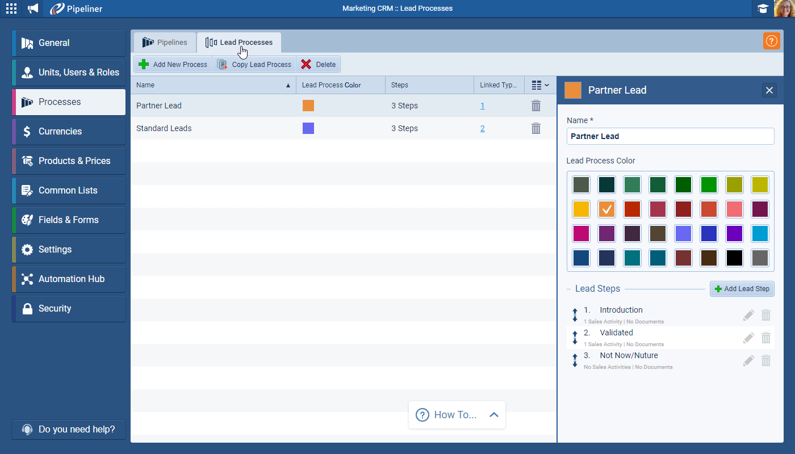
Task: Delete the Not Now/Nuture step trash icon
Action: coord(765,360)
